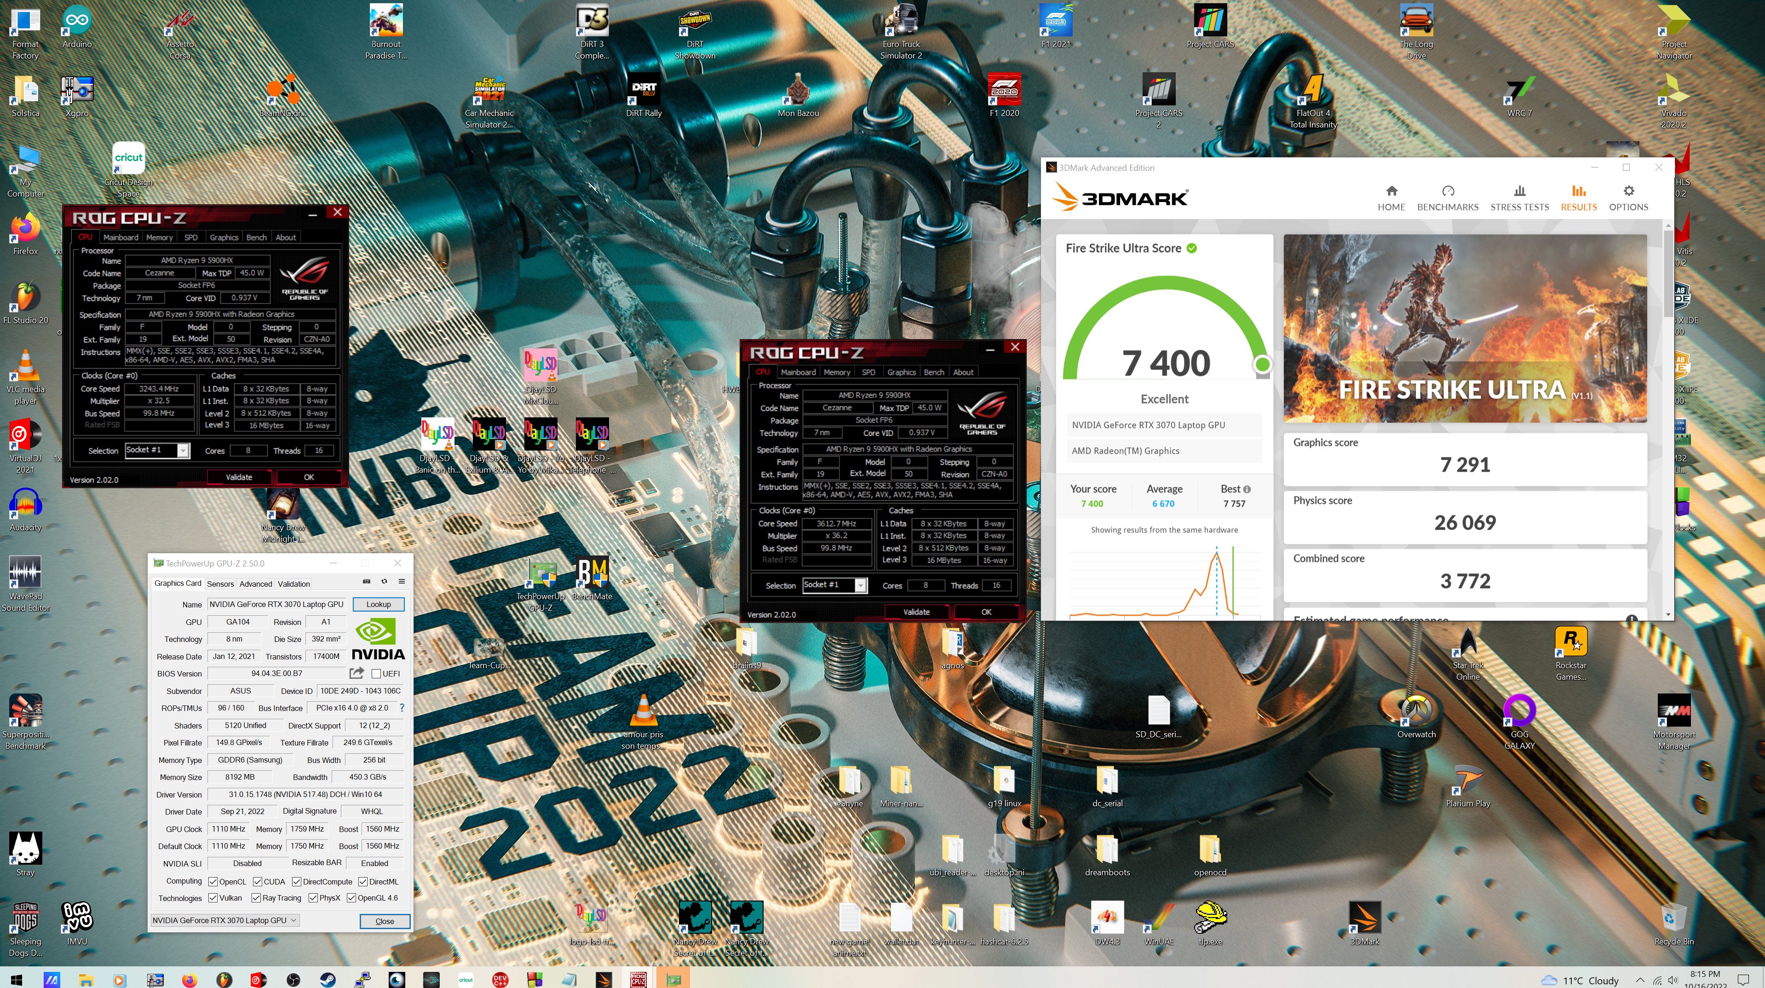Image resolution: width=1765 pixels, height=988 pixels.
Task: Click OK in the right CPU-Z window
Action: click(x=987, y=612)
